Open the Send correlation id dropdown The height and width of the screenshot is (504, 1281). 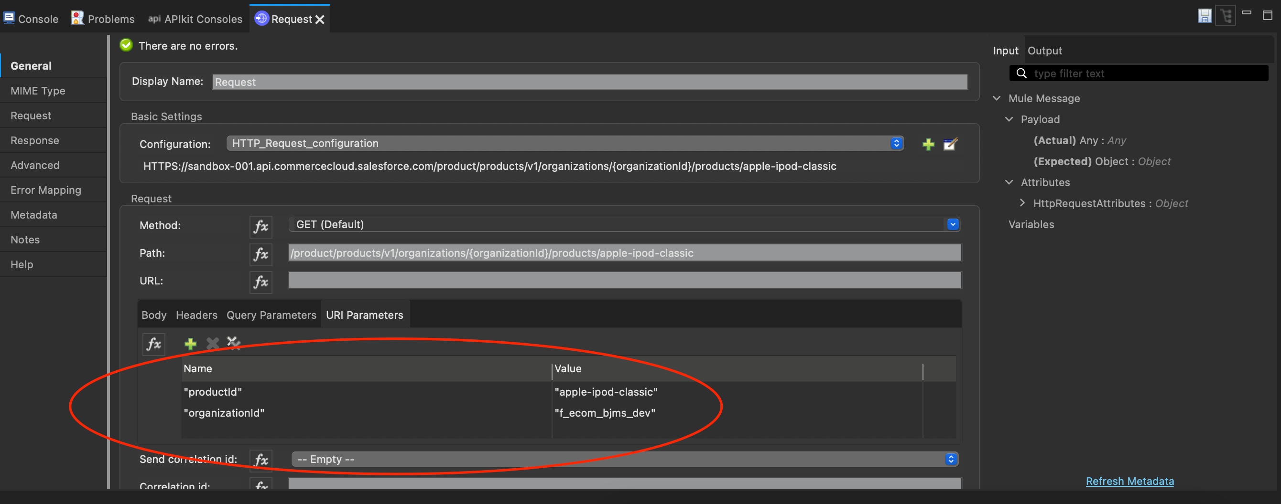point(625,459)
